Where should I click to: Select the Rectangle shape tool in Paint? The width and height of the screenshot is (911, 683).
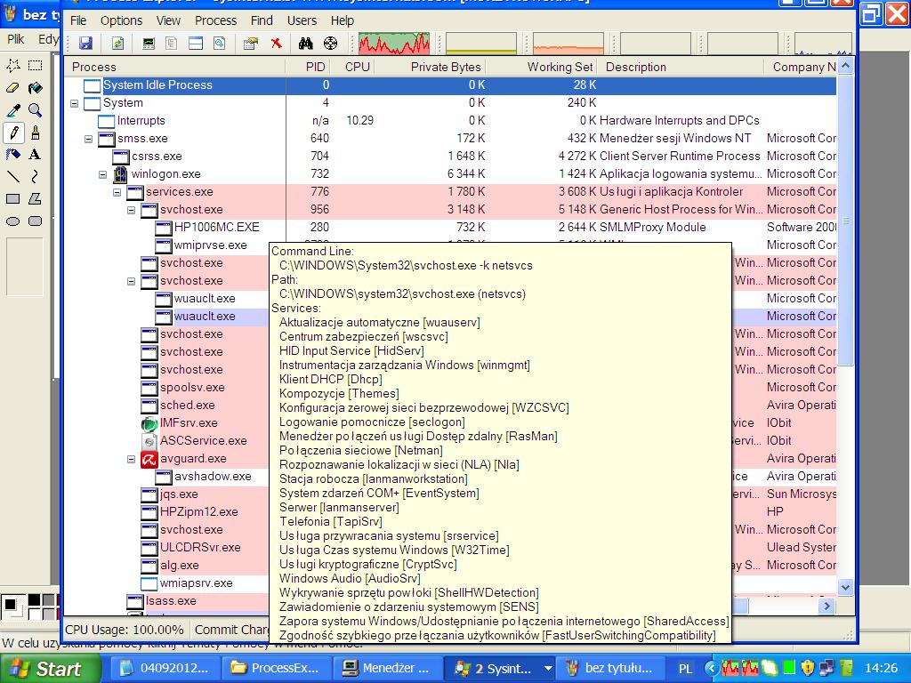click(x=12, y=198)
